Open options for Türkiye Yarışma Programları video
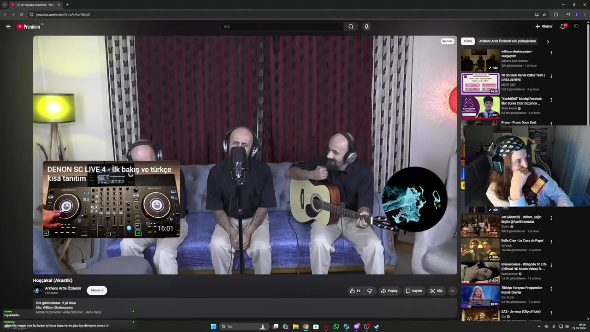This screenshot has height=332, width=590. (x=551, y=289)
